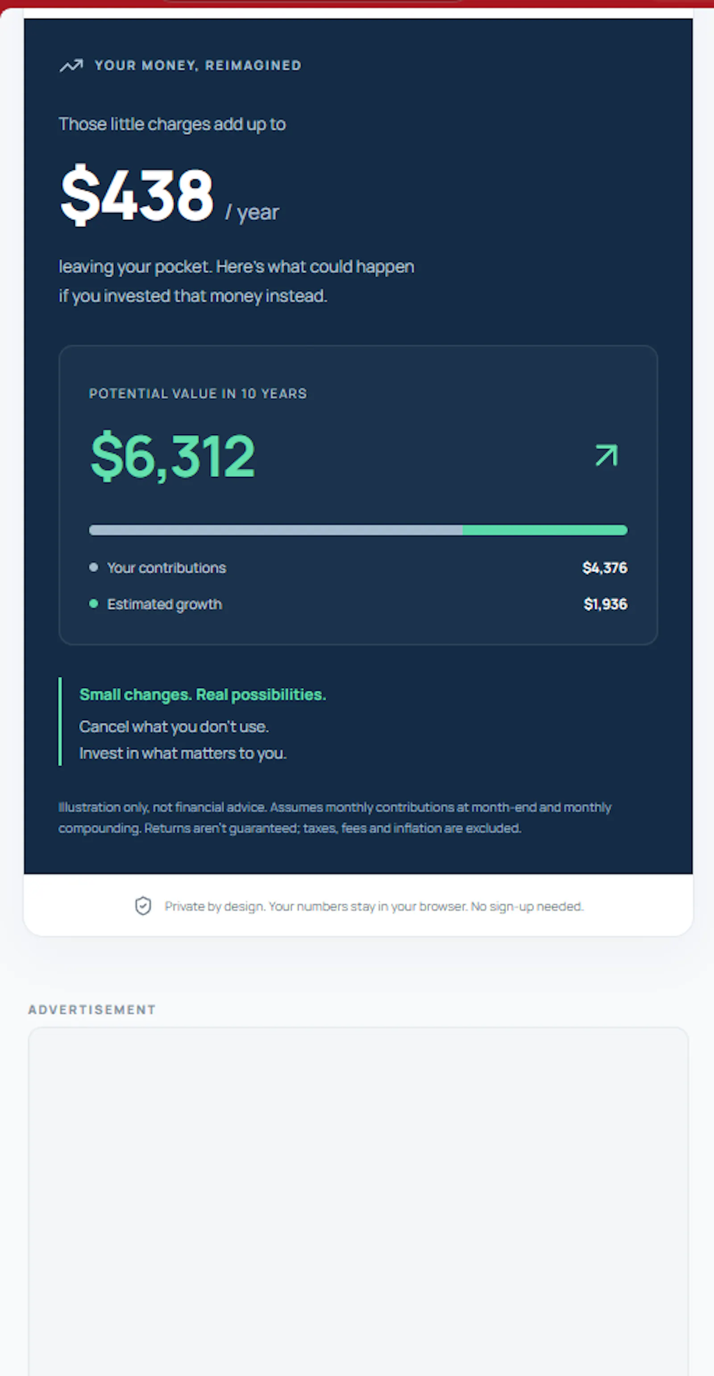Click the green estimated growth dot
The width and height of the screenshot is (714, 1376).
(x=94, y=604)
